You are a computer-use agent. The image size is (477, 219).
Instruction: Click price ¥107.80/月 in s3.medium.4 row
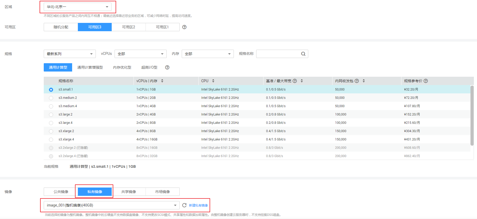click(x=412, y=106)
